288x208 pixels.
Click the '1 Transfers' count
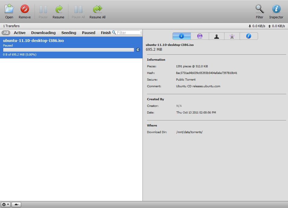[x=11, y=26]
